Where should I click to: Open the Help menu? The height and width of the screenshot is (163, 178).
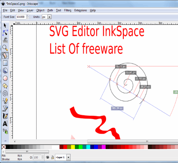(x=93, y=10)
